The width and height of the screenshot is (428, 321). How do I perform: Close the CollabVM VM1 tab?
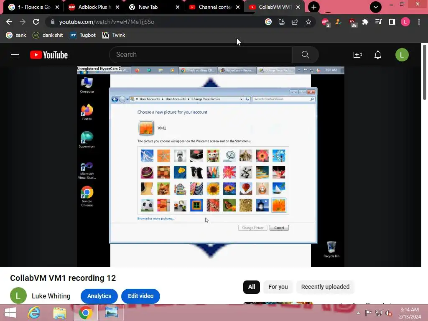coord(298,7)
